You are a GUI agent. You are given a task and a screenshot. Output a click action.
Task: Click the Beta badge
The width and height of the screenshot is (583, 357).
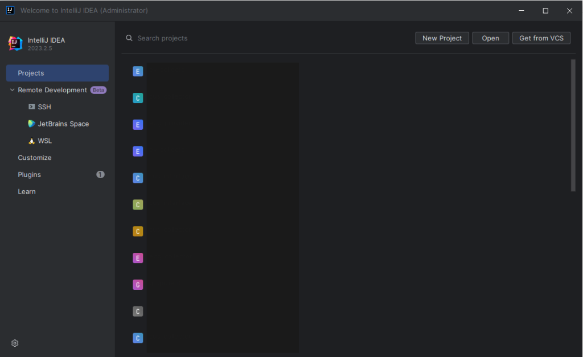point(98,90)
